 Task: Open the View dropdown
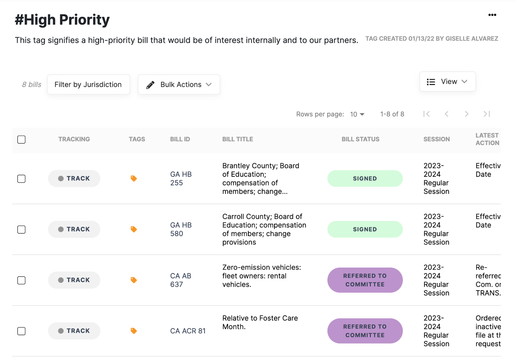448,82
